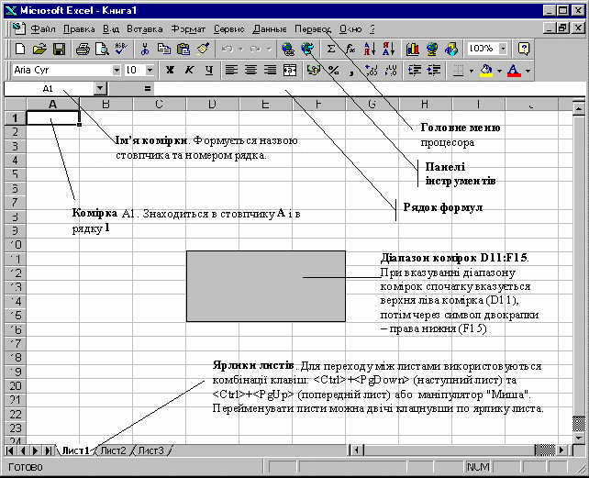Increase indent icon
This screenshot has height=478, width=589.
(434, 71)
